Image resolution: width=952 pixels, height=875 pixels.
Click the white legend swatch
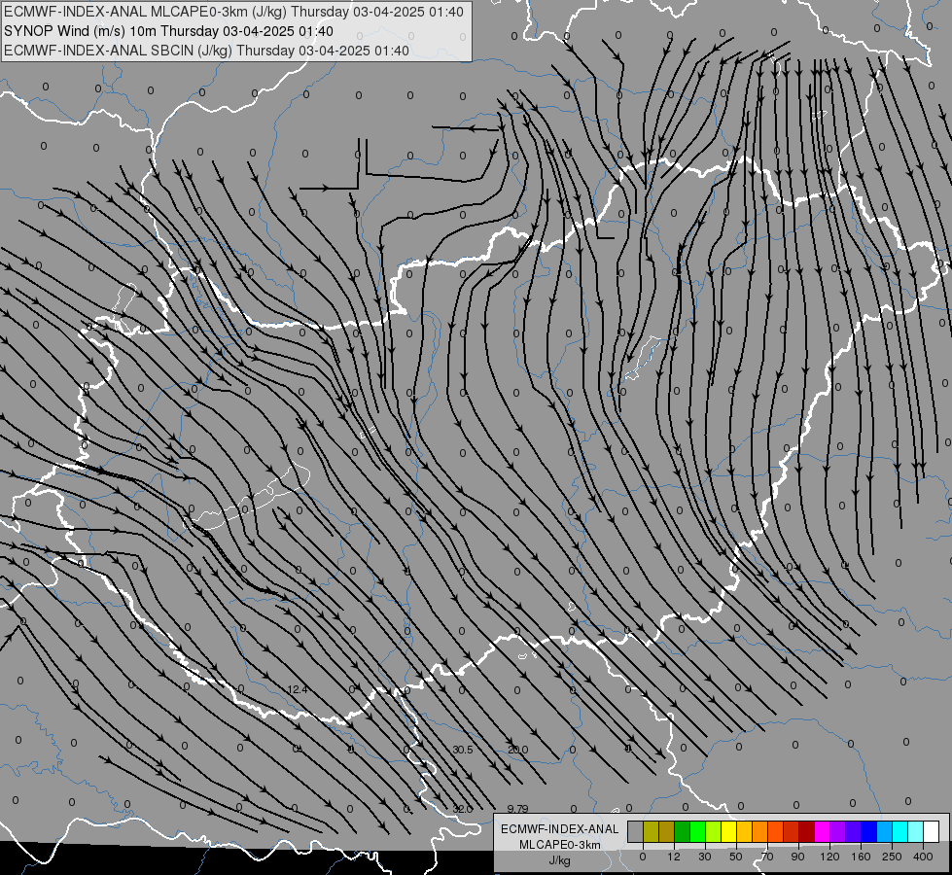[931, 831]
